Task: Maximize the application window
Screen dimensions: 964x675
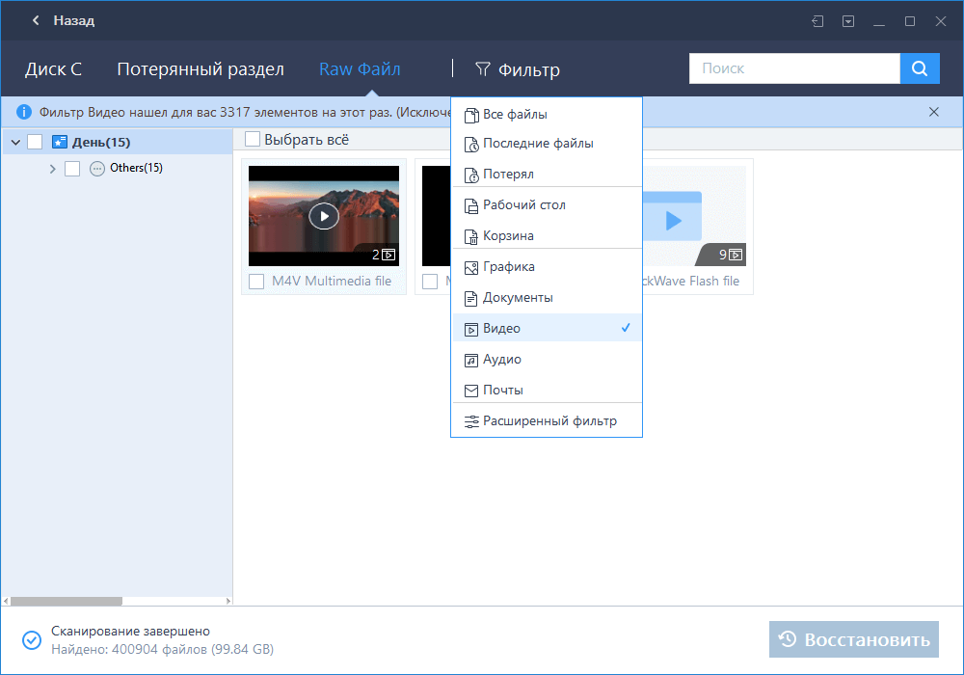Action: (910, 21)
